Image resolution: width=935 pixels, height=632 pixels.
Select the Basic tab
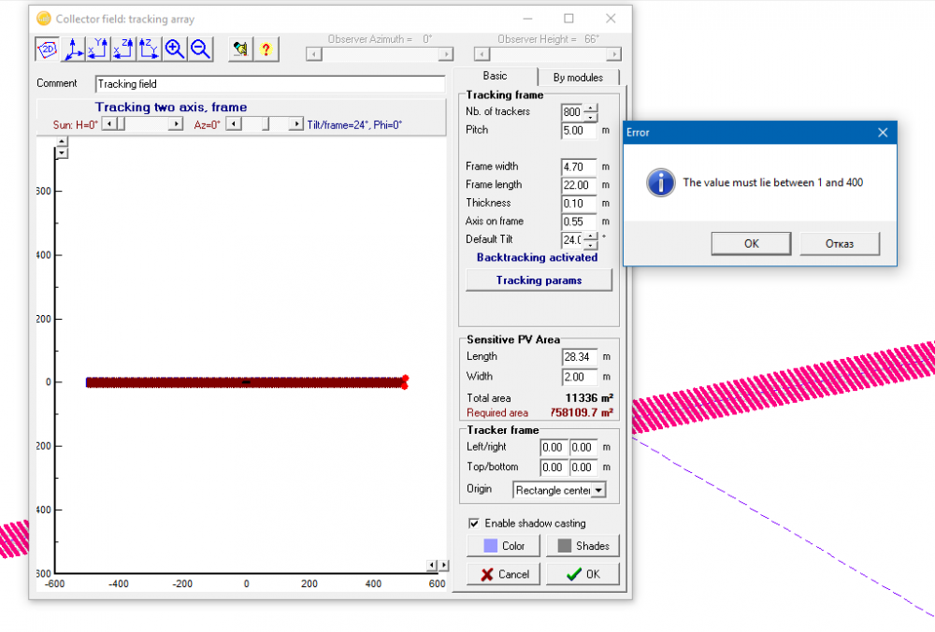[x=495, y=76]
